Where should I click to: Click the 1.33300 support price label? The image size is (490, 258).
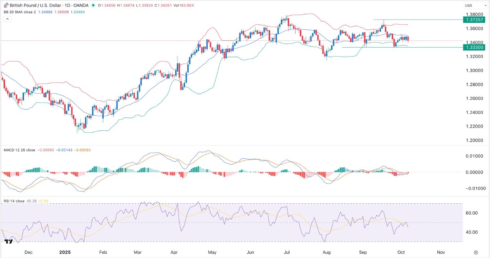point(474,47)
